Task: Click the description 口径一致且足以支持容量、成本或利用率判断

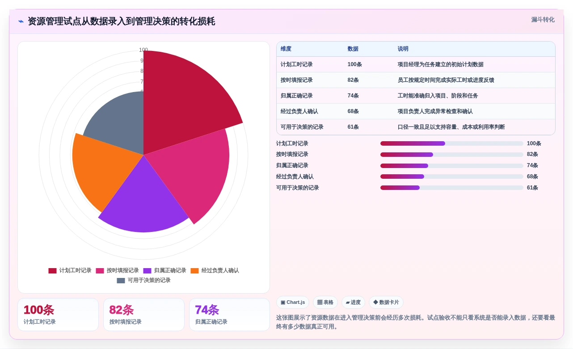Action: click(451, 127)
